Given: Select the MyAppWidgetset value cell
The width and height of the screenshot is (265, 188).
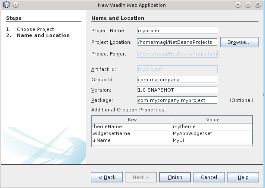Looking at the screenshot, I should point(212,133).
